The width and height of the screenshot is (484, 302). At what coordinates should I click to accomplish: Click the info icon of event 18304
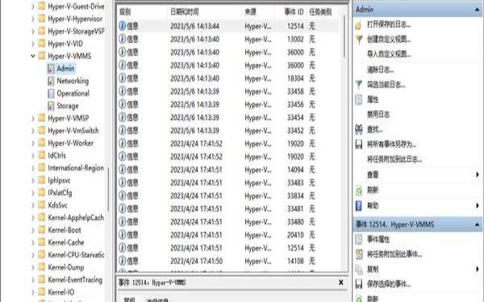(x=123, y=78)
